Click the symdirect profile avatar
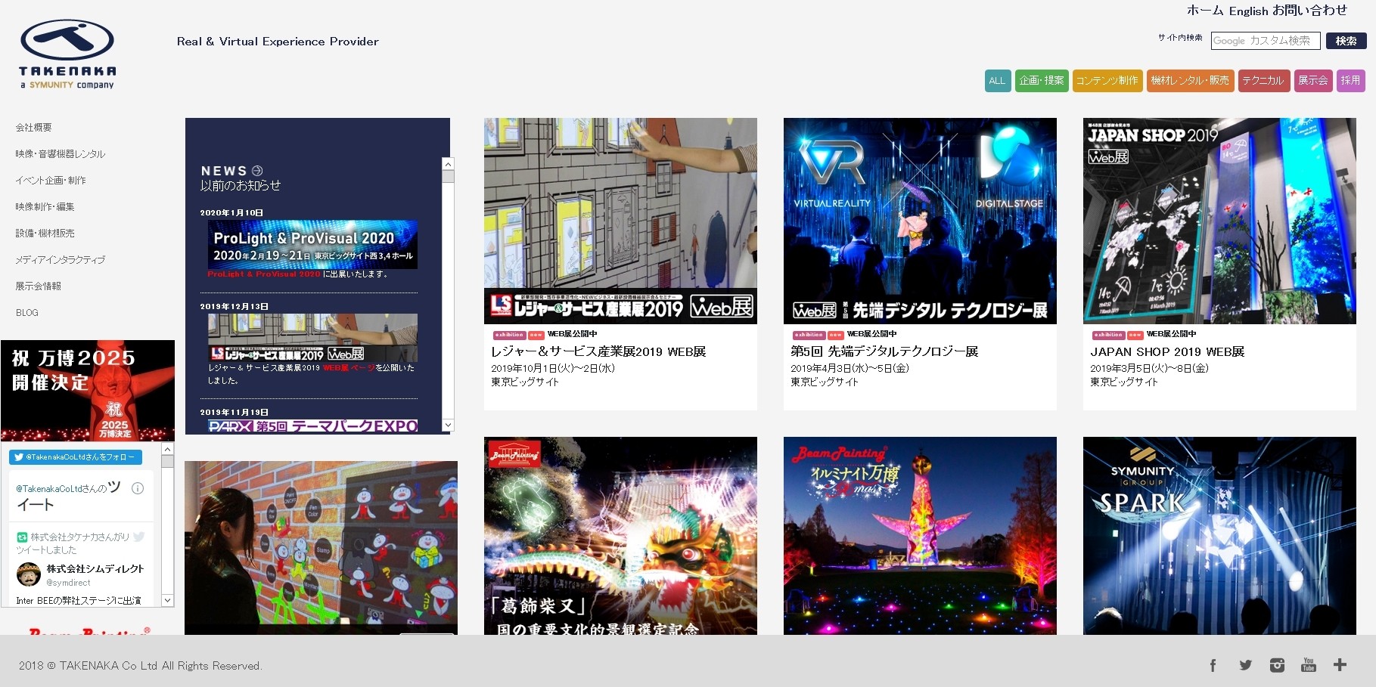Image resolution: width=1376 pixels, height=687 pixels. 29,574
